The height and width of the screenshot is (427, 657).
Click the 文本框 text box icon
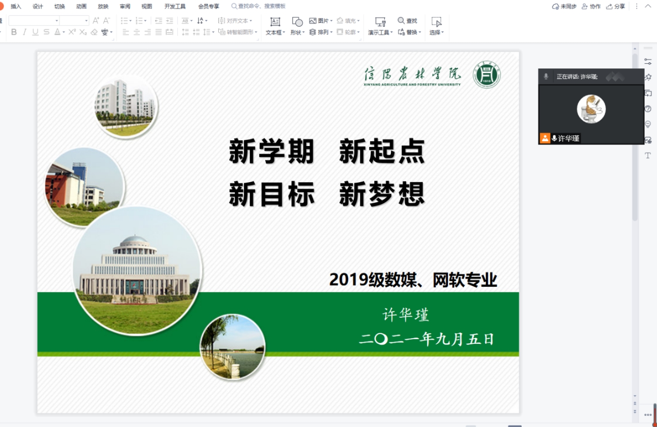[x=275, y=22]
